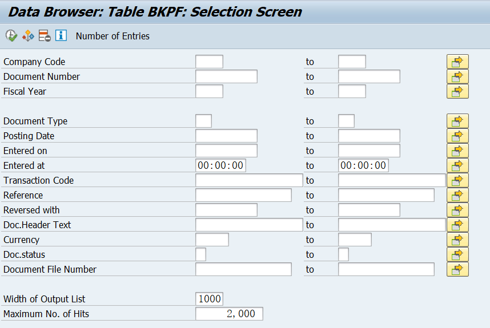Open multiple selection for Fiscal Year
This screenshot has height=328, width=490.
pyautogui.click(x=457, y=91)
